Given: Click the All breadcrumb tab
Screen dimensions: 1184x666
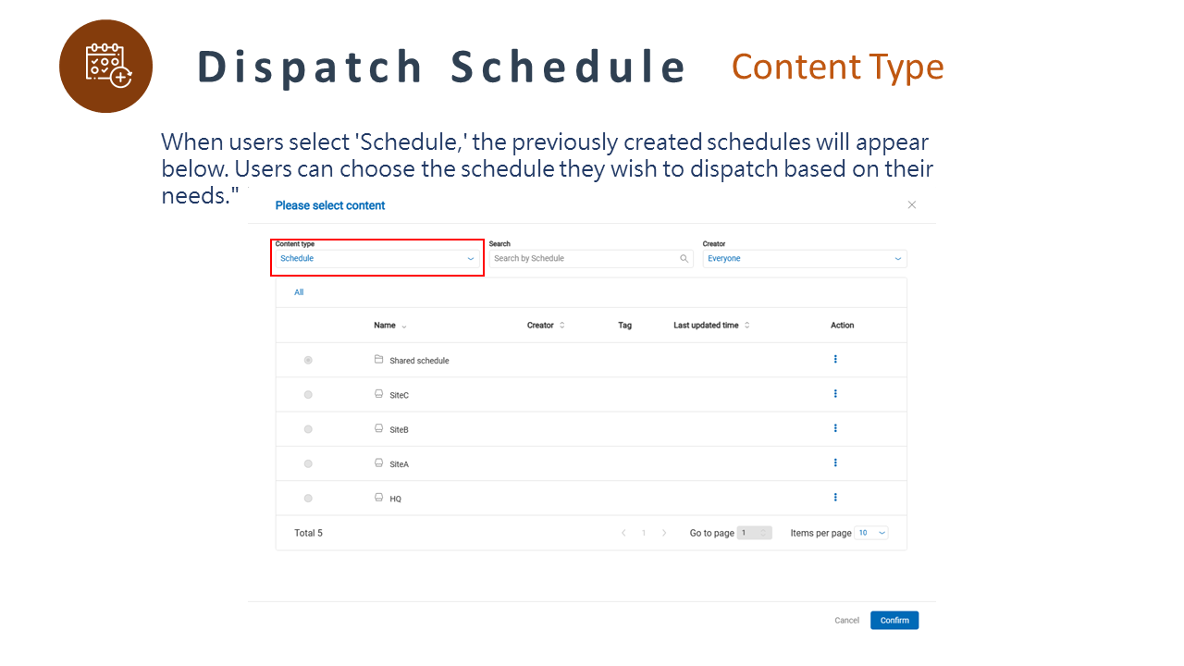Looking at the screenshot, I should click(299, 292).
